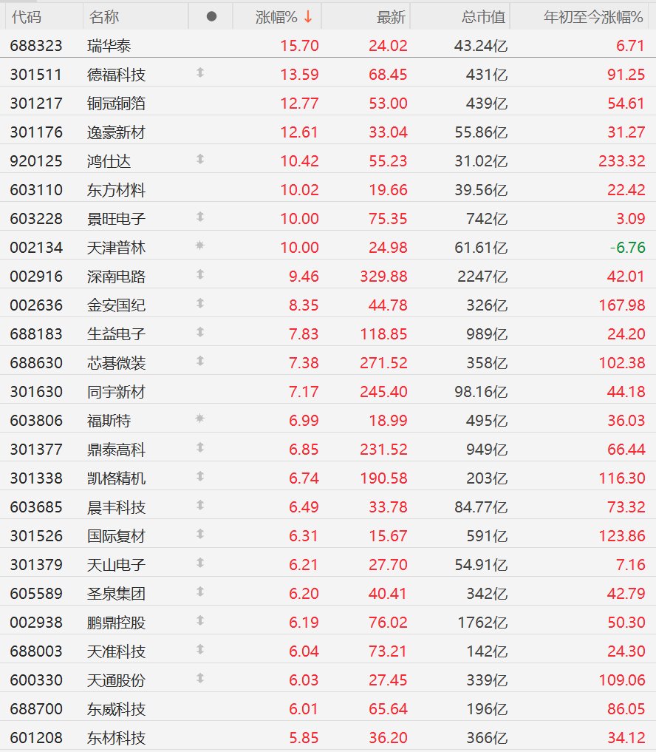Viewport: 656px width, 752px height.
Task: Select the 东材科技 row
Action: click(x=328, y=737)
